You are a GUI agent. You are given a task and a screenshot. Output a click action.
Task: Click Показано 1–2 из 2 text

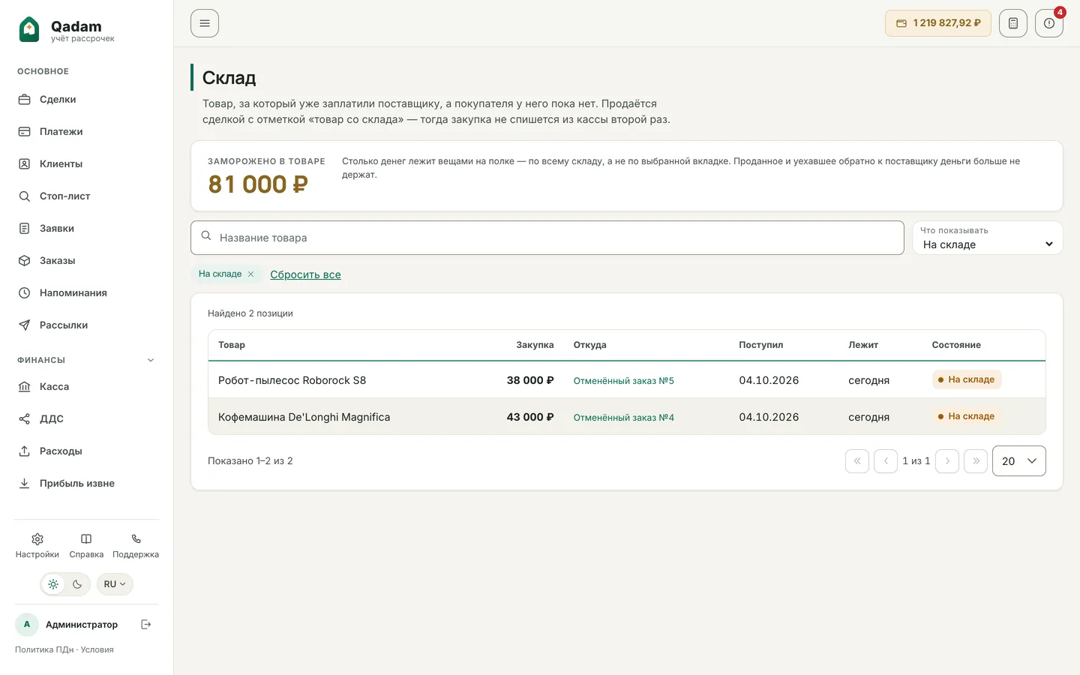(250, 461)
